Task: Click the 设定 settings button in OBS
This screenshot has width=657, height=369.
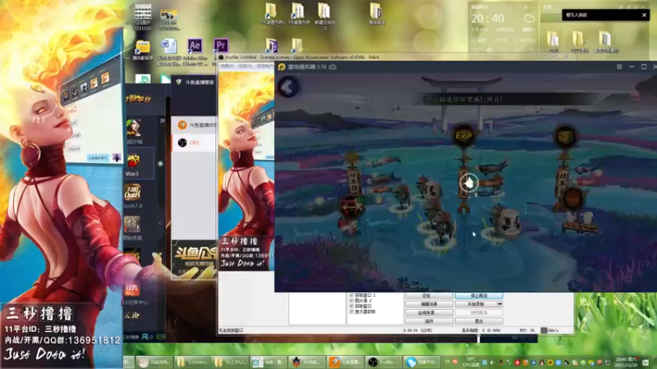Action: pyautogui.click(x=429, y=296)
